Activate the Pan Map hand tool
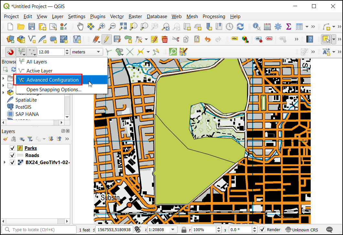The height and width of the screenshot is (235, 343). pyautogui.click(x=80, y=27)
